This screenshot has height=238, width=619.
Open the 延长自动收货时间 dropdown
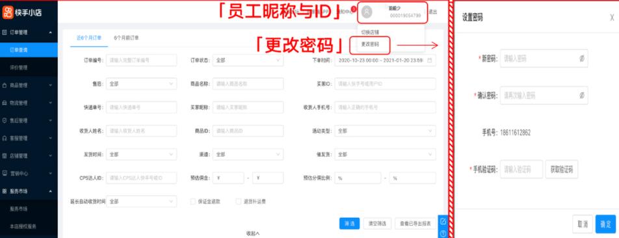click(141, 202)
